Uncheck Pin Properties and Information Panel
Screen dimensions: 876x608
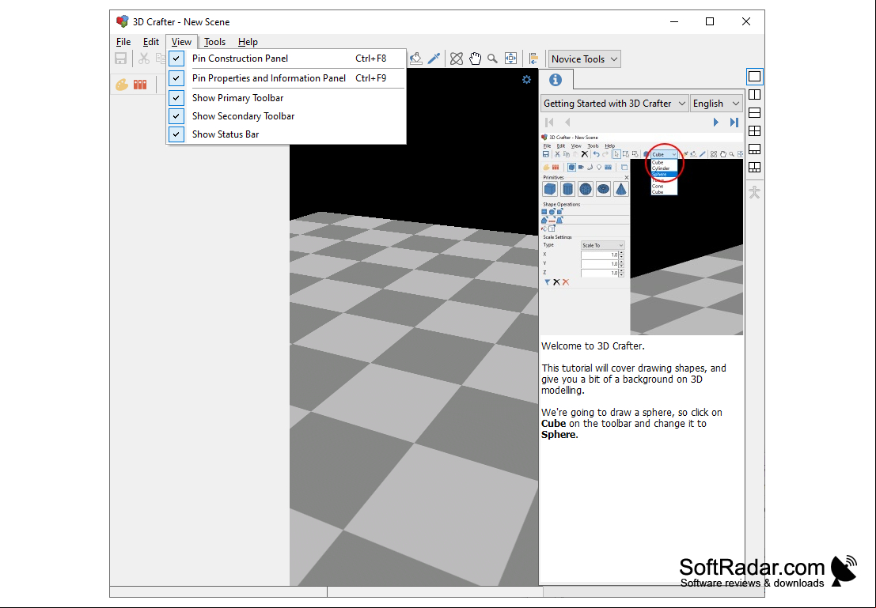286,78
